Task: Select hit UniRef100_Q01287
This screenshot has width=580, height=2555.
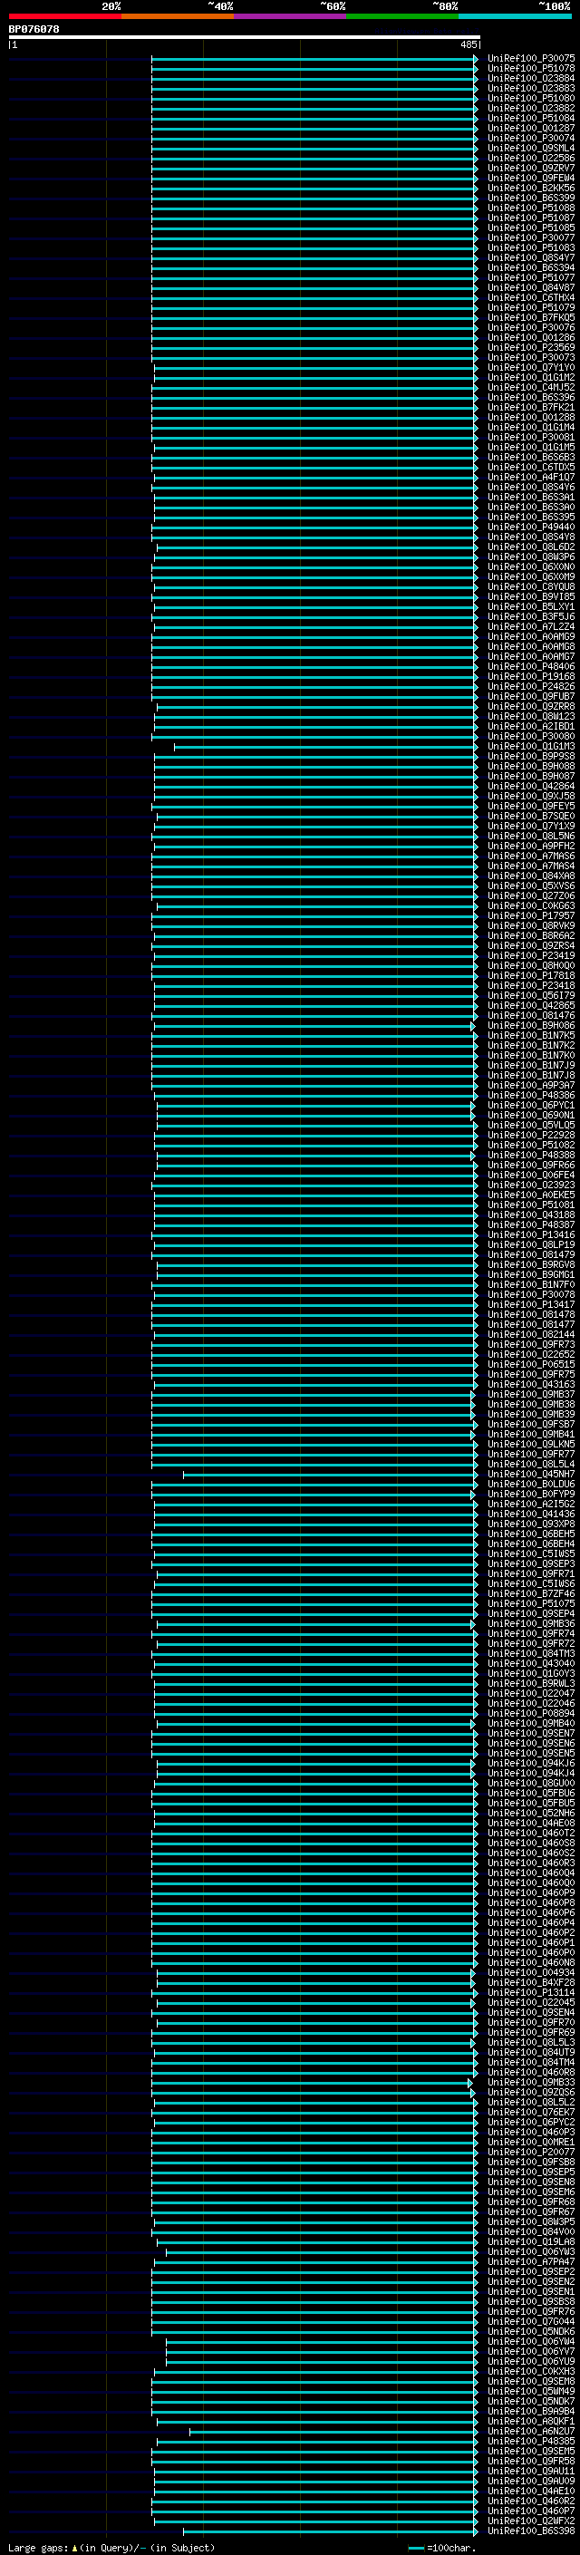Action: [x=531, y=128]
